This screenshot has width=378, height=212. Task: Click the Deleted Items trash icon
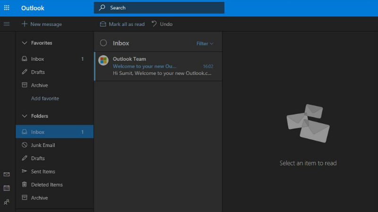point(25,184)
